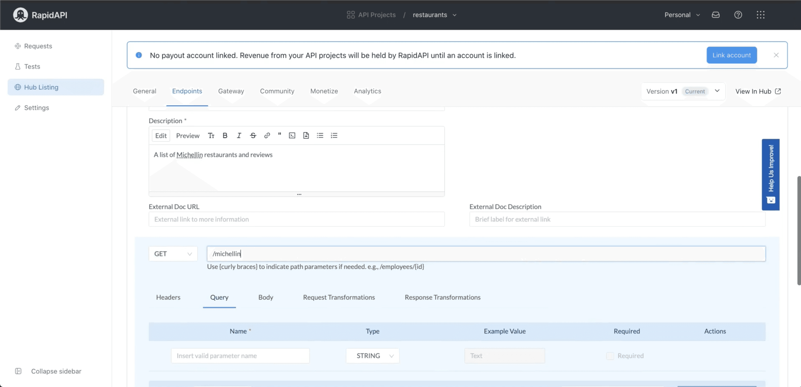801x387 pixels.
Task: Click the API Projects grid icon
Action: click(x=350, y=14)
